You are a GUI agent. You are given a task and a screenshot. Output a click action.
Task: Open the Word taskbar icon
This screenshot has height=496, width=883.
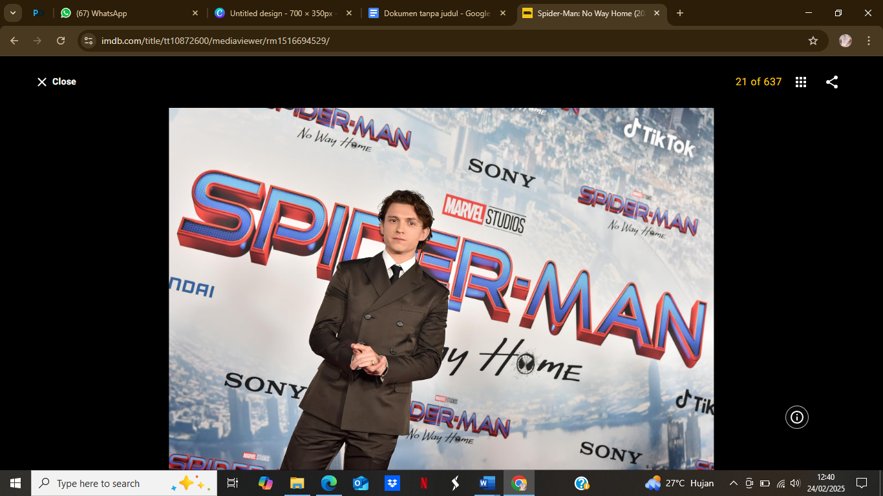point(487,483)
